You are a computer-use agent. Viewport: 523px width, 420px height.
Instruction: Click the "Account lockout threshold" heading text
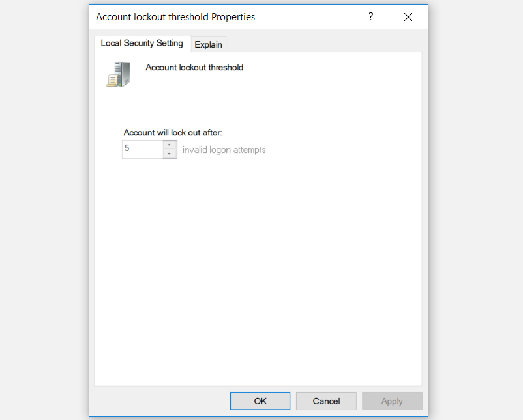pyautogui.click(x=194, y=67)
